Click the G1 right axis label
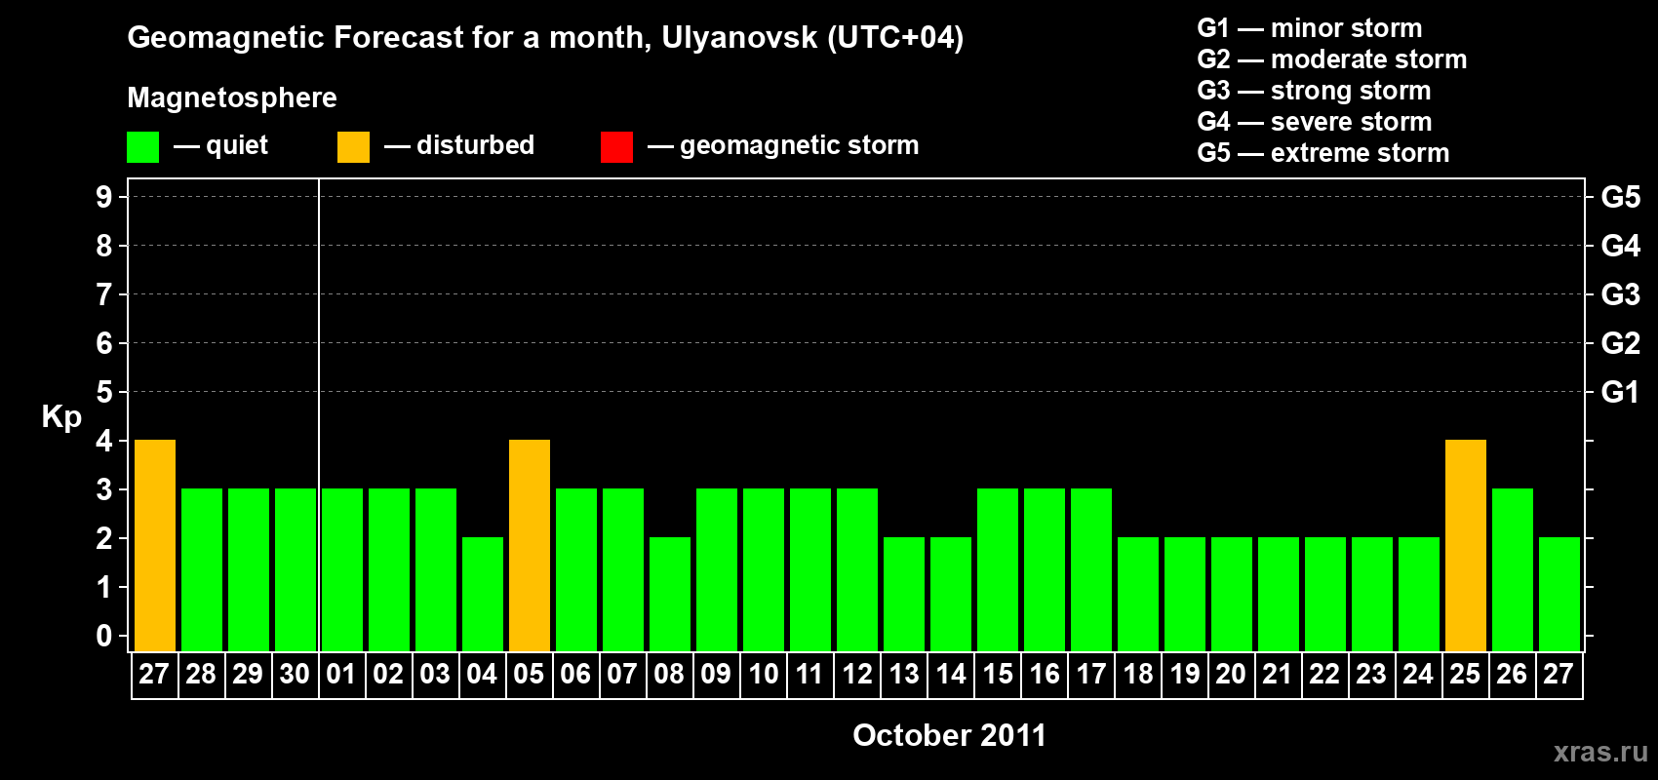1658x780 pixels. 1620,392
